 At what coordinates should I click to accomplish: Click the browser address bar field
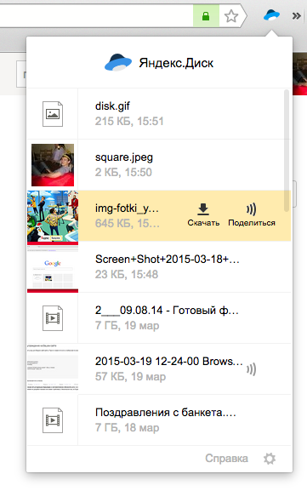96,15
